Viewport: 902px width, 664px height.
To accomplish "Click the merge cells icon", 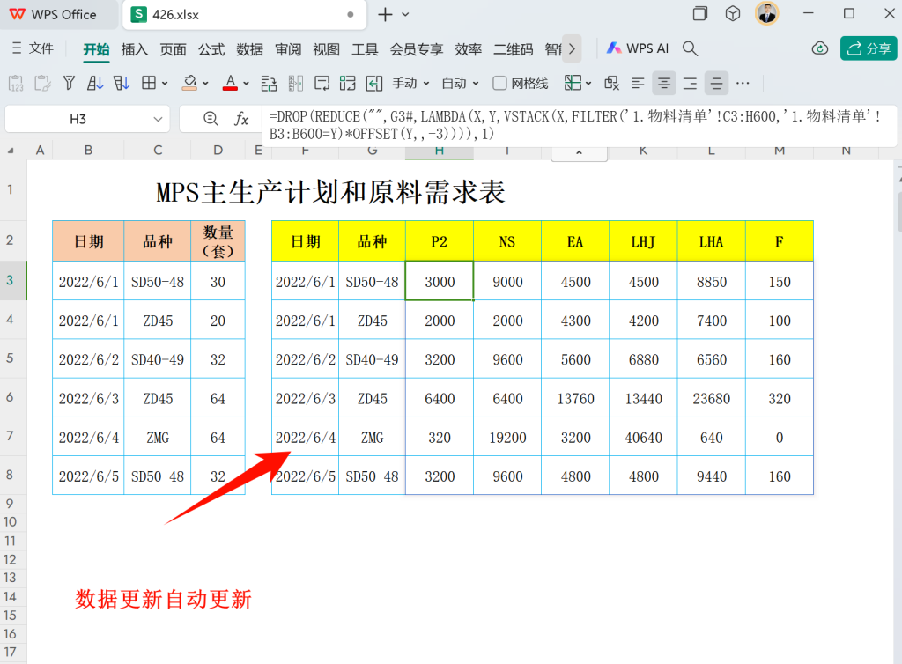I will (347, 84).
